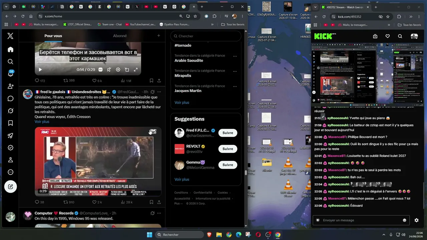Open more options on fred le gaulois post
The height and width of the screenshot is (240, 427).
coord(159,92)
